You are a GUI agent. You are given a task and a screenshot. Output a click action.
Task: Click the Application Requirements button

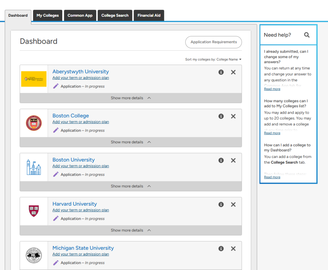click(214, 42)
